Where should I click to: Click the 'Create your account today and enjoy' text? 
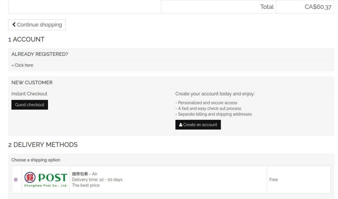(215, 94)
